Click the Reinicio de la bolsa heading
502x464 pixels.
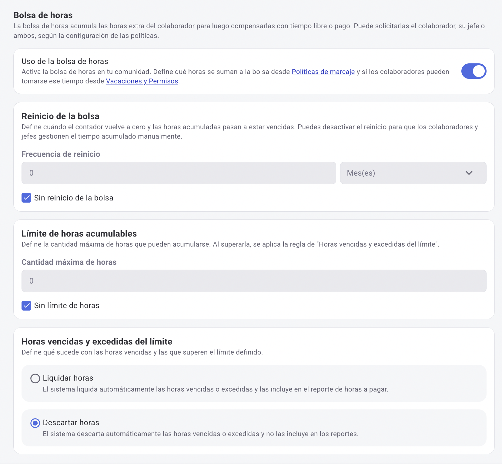[x=60, y=116]
